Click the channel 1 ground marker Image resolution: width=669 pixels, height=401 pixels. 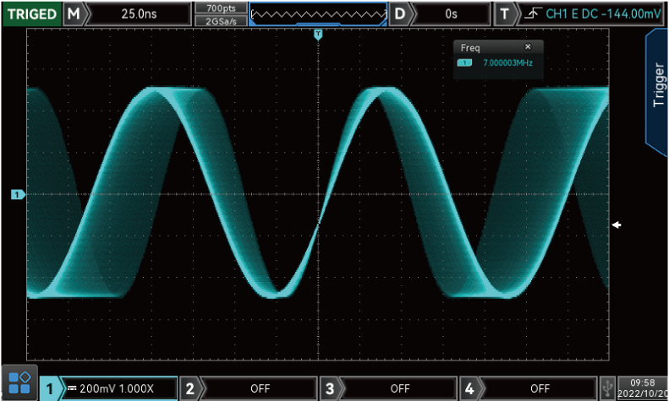pyautogui.click(x=18, y=195)
